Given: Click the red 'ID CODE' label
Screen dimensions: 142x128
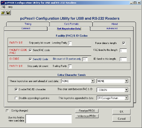Looking at the screenshot, I should click(14, 59).
